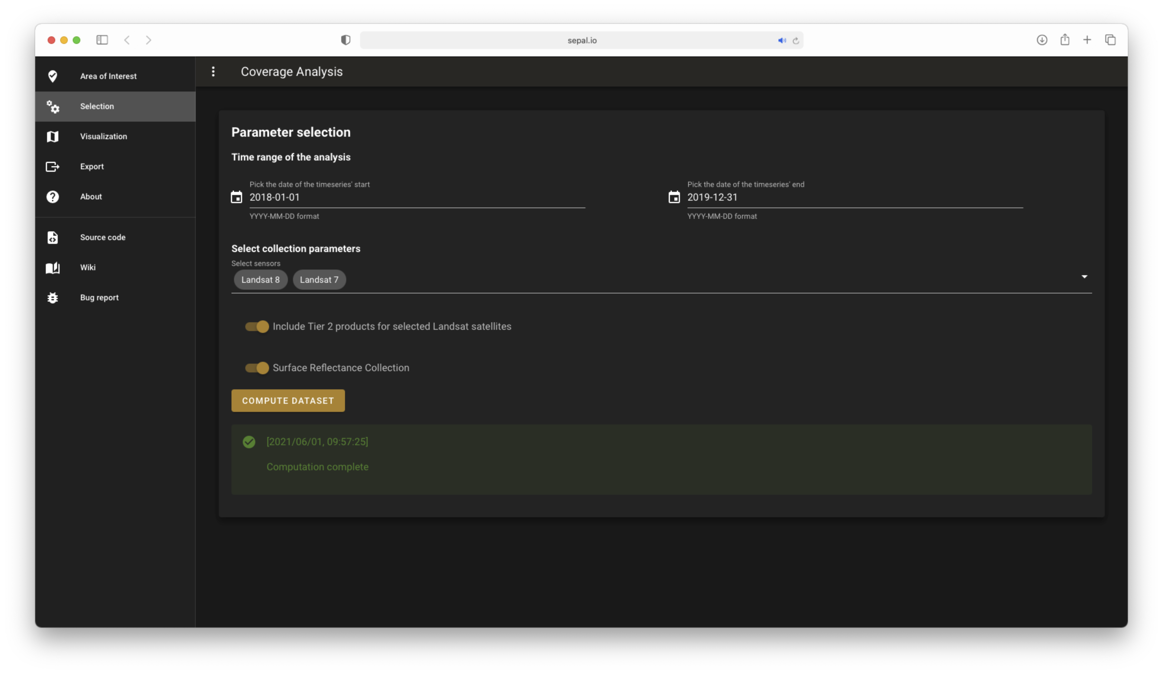Screen dimensions: 1163x674
Task: Click the timeseries end date field
Action: (x=854, y=197)
